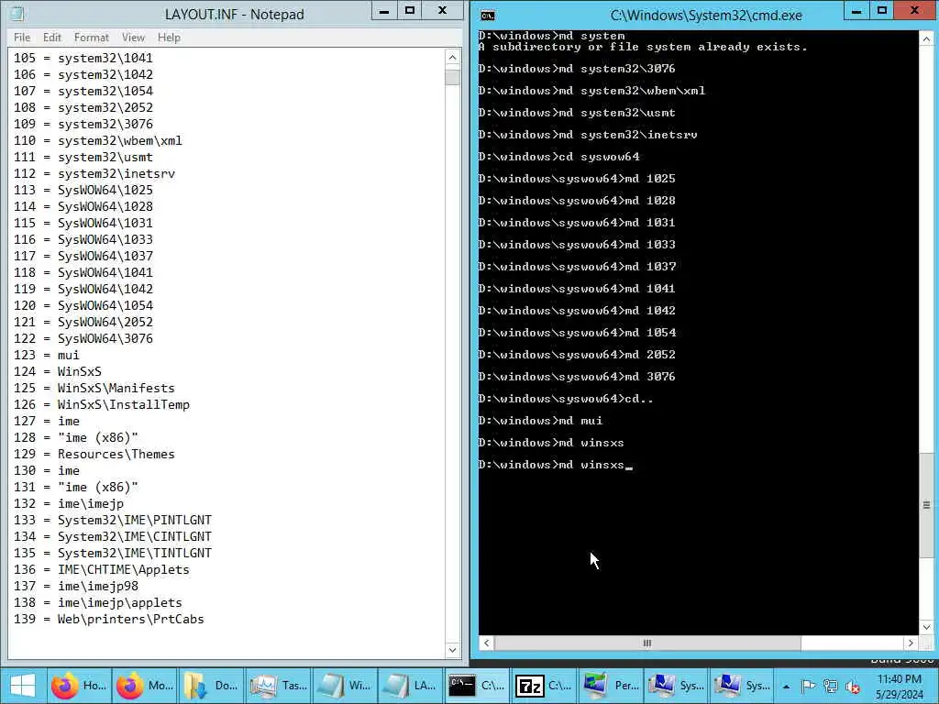Screen dimensions: 939x704
Task: Open the 7-Zip taskbar item
Action: pyautogui.click(x=543, y=686)
